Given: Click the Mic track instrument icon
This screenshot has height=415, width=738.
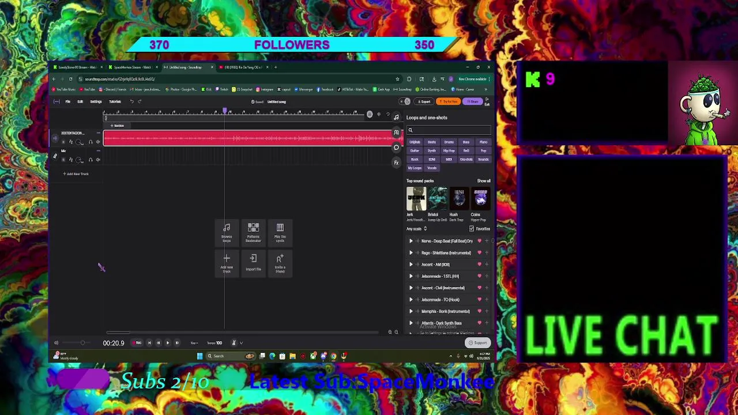Looking at the screenshot, I should click(55, 156).
